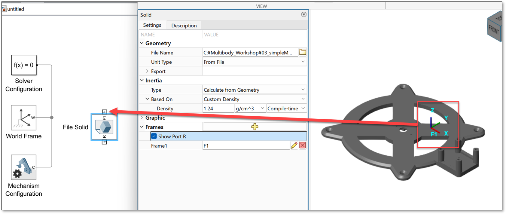Uncheck the Show Port R checkbox

point(154,136)
